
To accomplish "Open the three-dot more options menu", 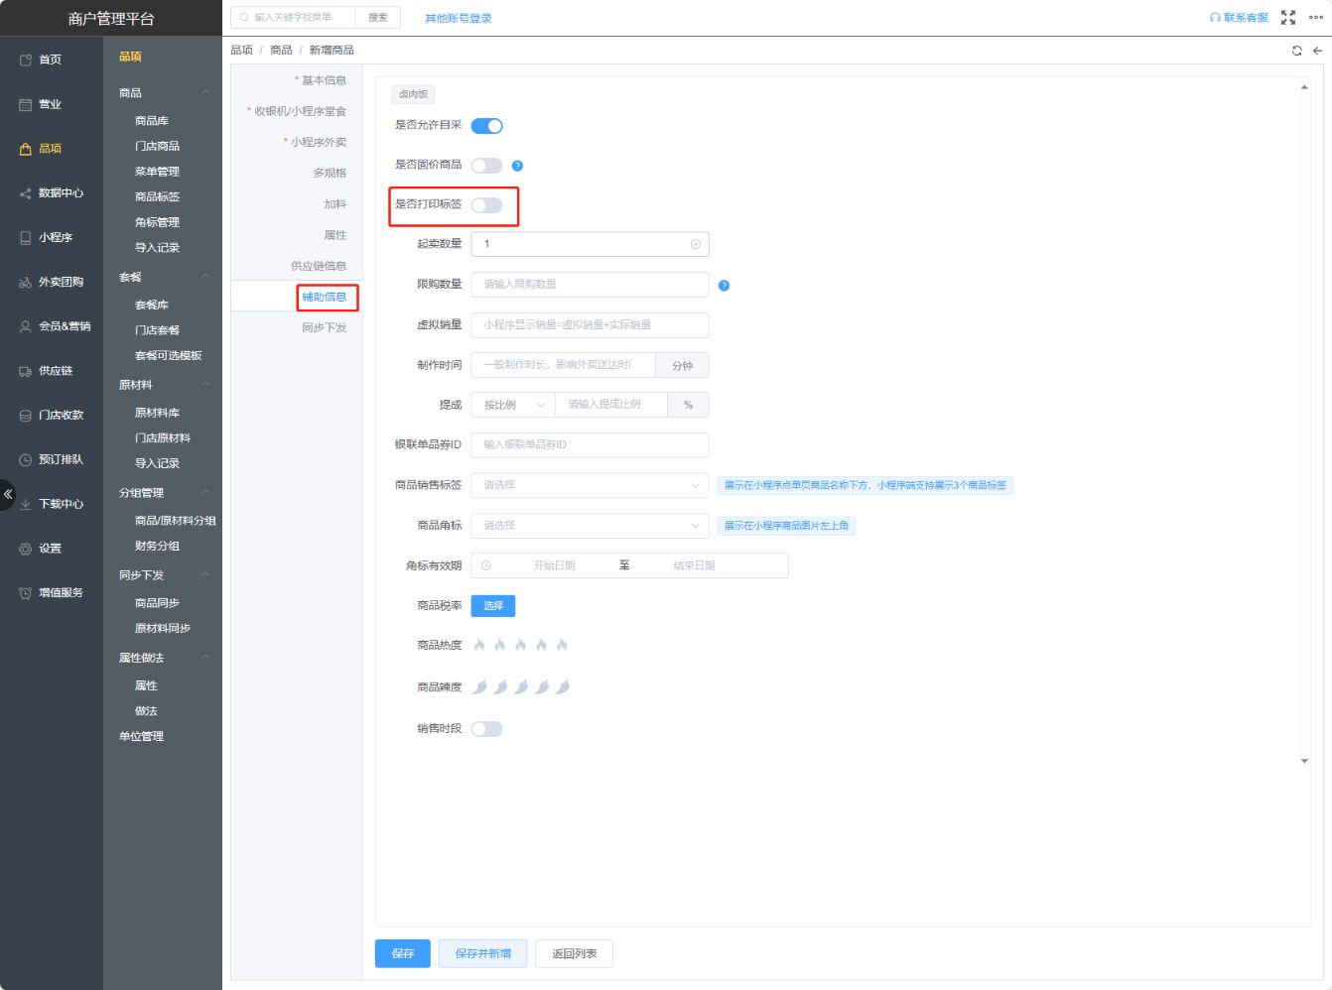I will (x=1316, y=18).
